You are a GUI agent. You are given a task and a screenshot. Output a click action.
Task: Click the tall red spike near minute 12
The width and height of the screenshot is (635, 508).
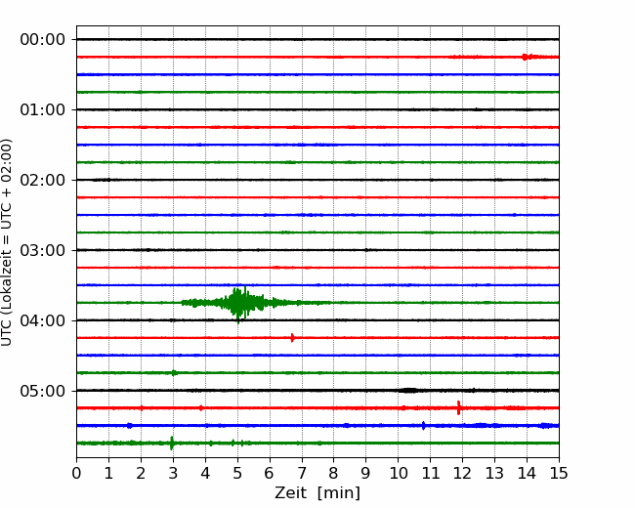[458, 407]
